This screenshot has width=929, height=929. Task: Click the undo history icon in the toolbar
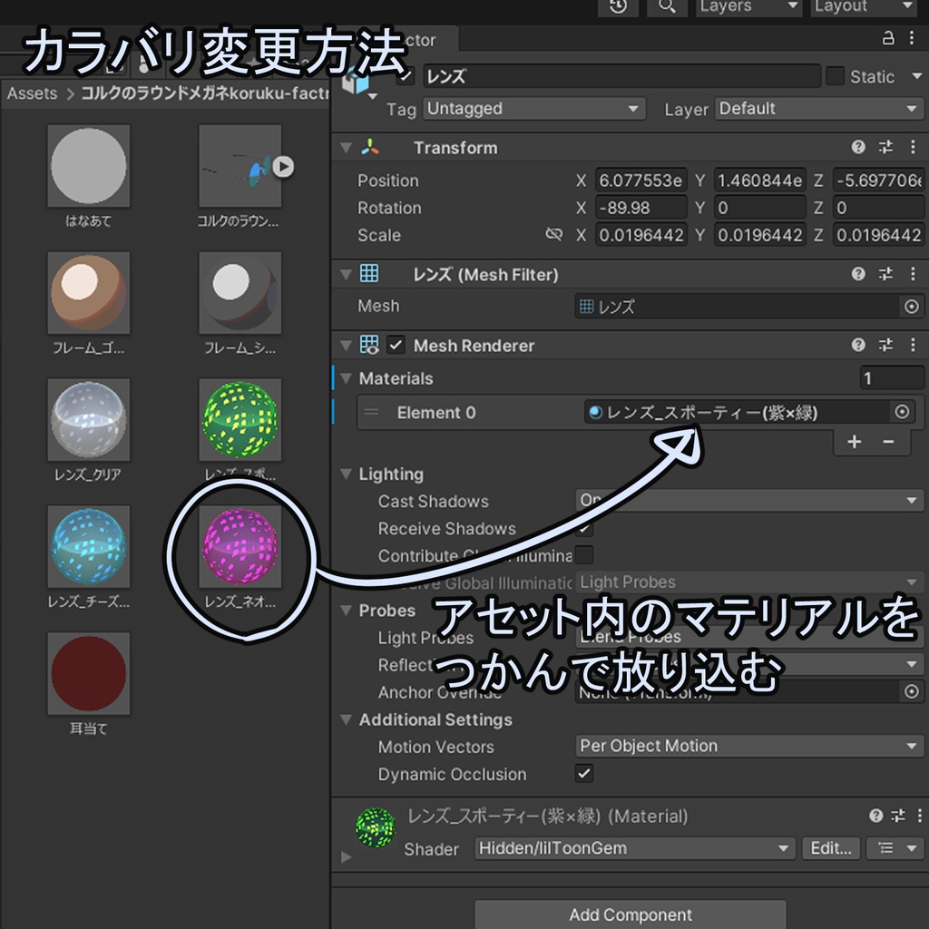coord(619,7)
